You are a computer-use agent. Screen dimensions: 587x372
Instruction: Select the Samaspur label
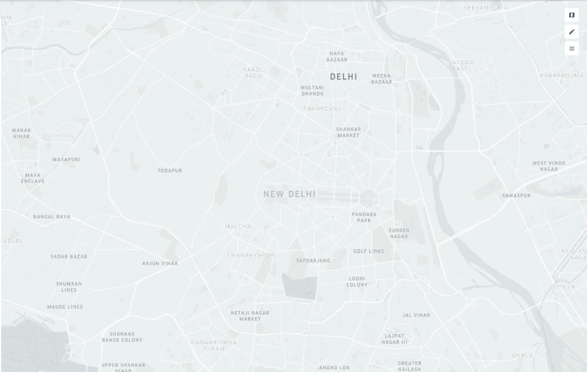point(516,195)
